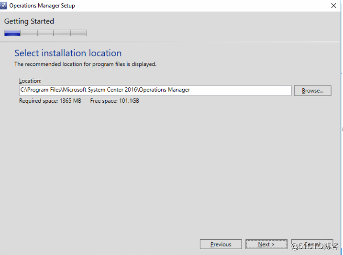Click the recommended location description text
This screenshot has width=343, height=255.
[85, 64]
